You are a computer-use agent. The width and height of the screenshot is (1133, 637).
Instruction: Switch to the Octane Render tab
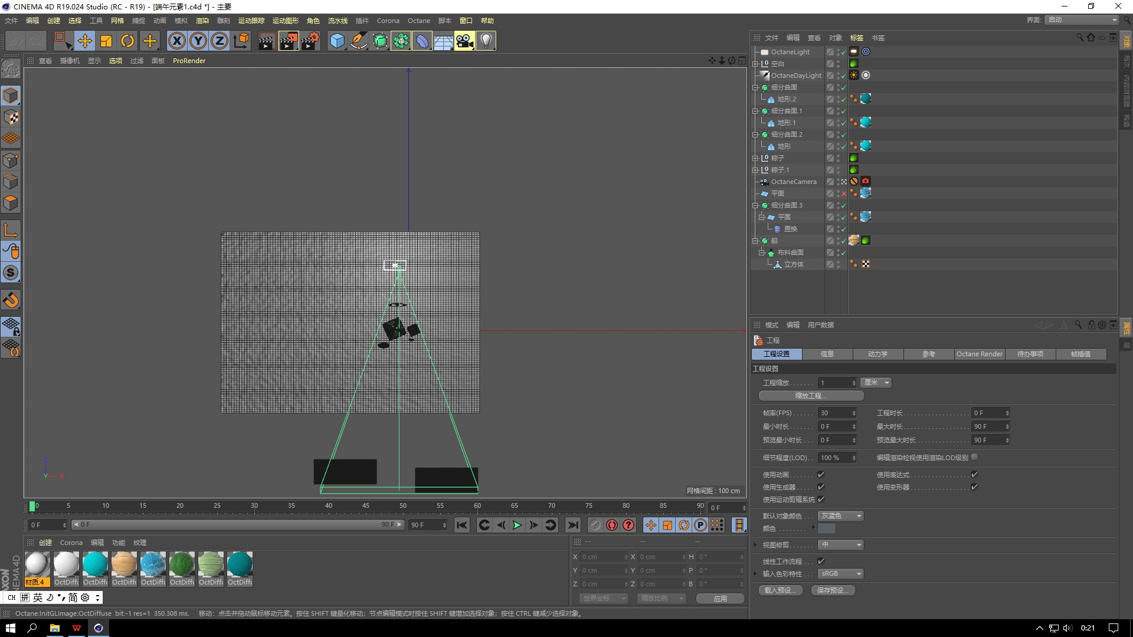tap(979, 354)
